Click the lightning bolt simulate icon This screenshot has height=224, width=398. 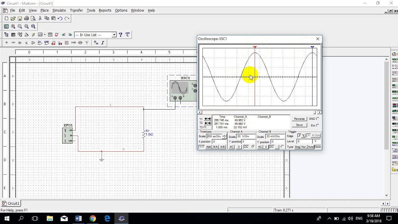click(33, 35)
